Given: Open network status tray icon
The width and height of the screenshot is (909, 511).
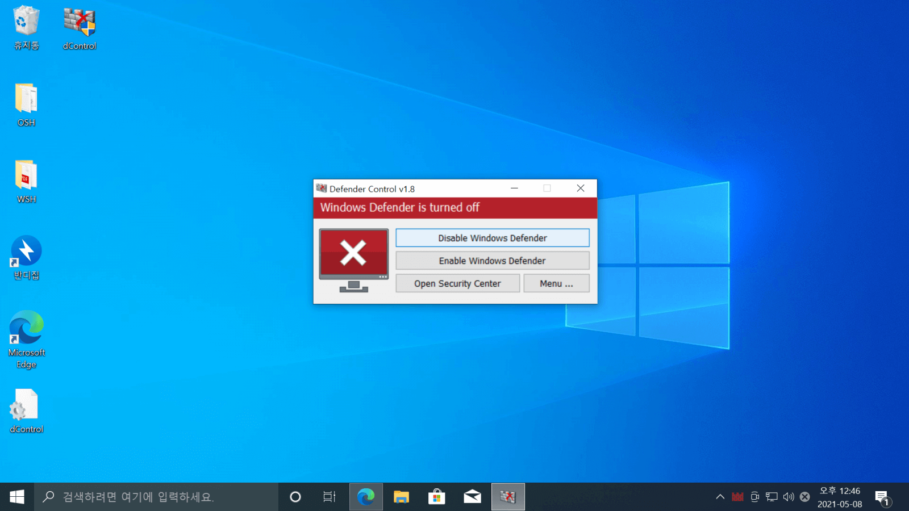Looking at the screenshot, I should (772, 497).
